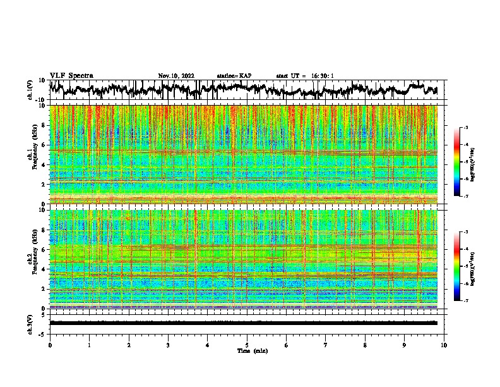The width and height of the screenshot is (500, 387).
Task: Click the "Time (min)" axis label
Action: point(253,351)
